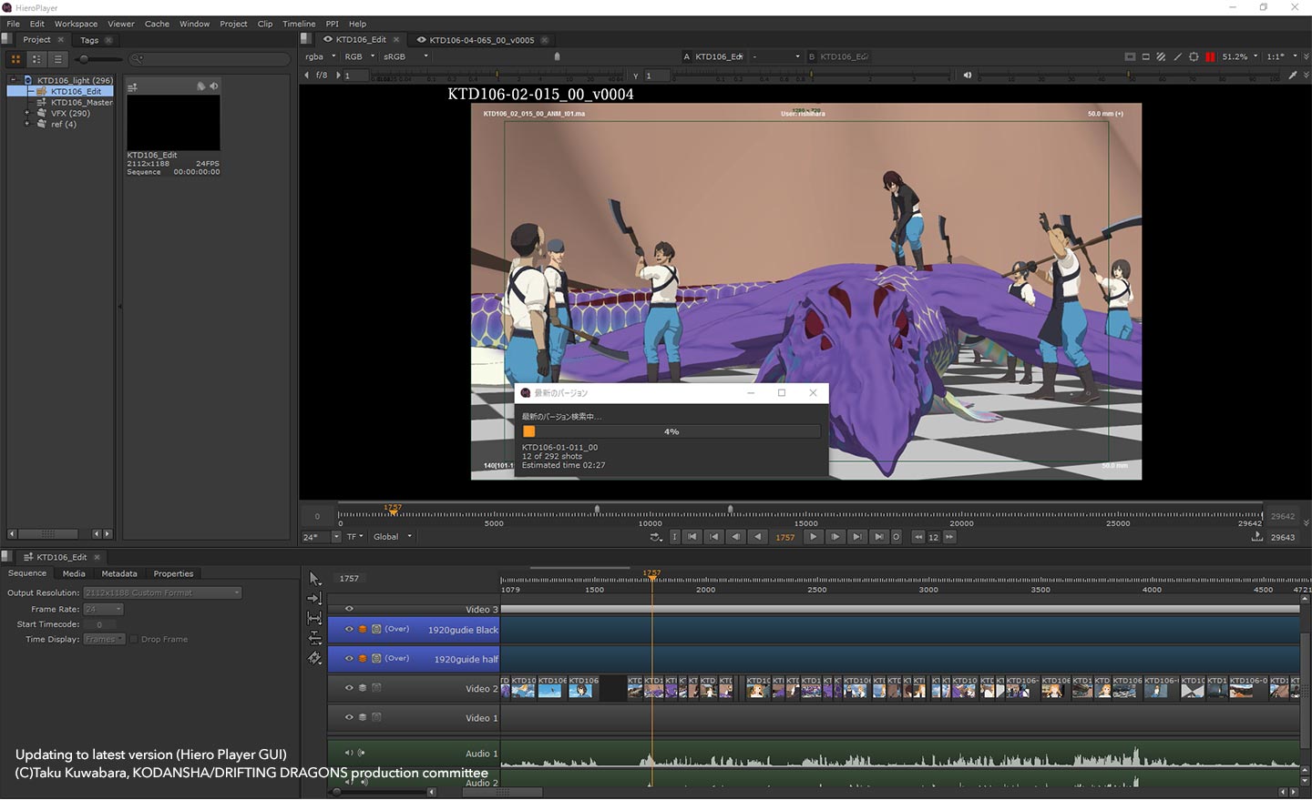1312x800 pixels.
Task: Toggle the loop playback mode button
Action: click(656, 537)
